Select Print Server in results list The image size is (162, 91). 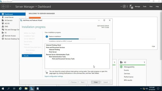[53, 52]
